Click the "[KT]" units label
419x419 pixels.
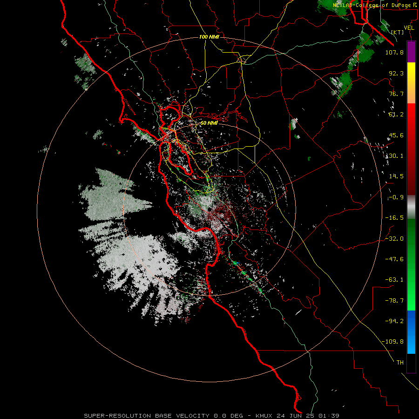click(398, 32)
